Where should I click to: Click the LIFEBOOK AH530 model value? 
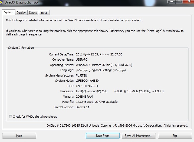pyautogui.click(x=87, y=81)
